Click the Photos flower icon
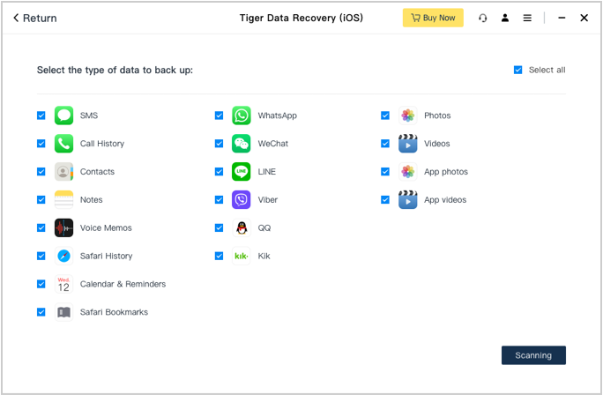The image size is (603, 395). (408, 116)
